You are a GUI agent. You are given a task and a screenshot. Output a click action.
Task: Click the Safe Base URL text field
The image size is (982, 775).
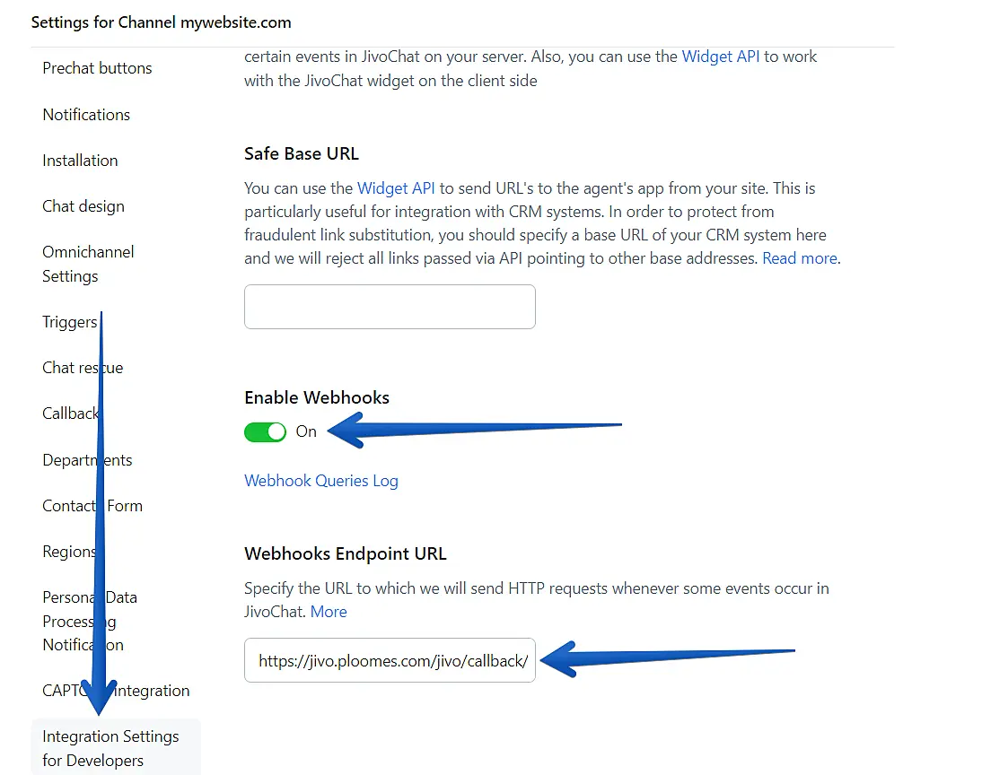(x=390, y=307)
